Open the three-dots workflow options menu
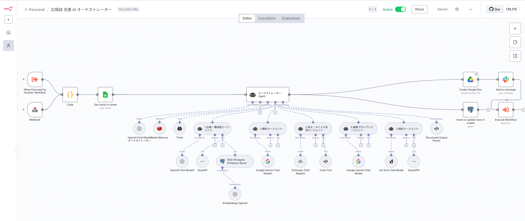The width and height of the screenshot is (525, 221). point(471,9)
